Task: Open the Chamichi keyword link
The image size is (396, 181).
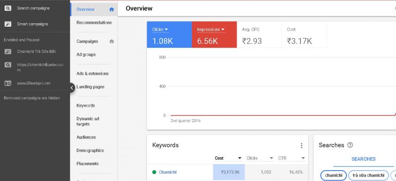Action: coord(167,172)
